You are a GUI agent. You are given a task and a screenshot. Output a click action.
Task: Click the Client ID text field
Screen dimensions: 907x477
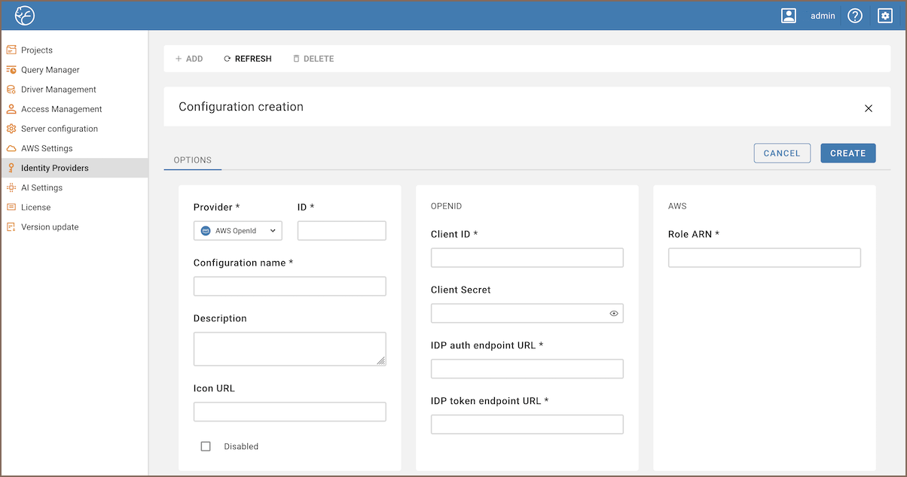(x=527, y=258)
